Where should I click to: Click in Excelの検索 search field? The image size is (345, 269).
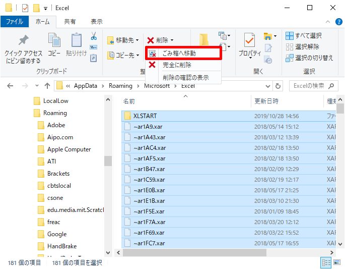coord(308,86)
